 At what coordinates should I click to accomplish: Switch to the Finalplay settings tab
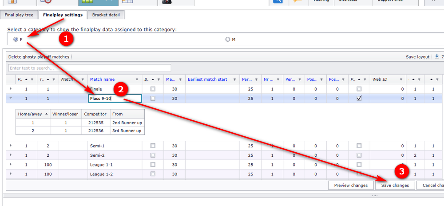[x=63, y=15]
